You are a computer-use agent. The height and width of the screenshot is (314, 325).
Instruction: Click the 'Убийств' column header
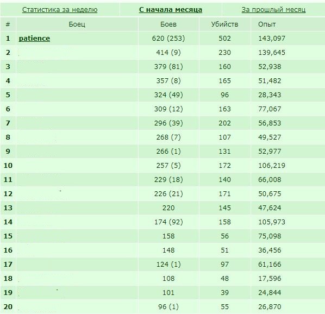click(224, 24)
